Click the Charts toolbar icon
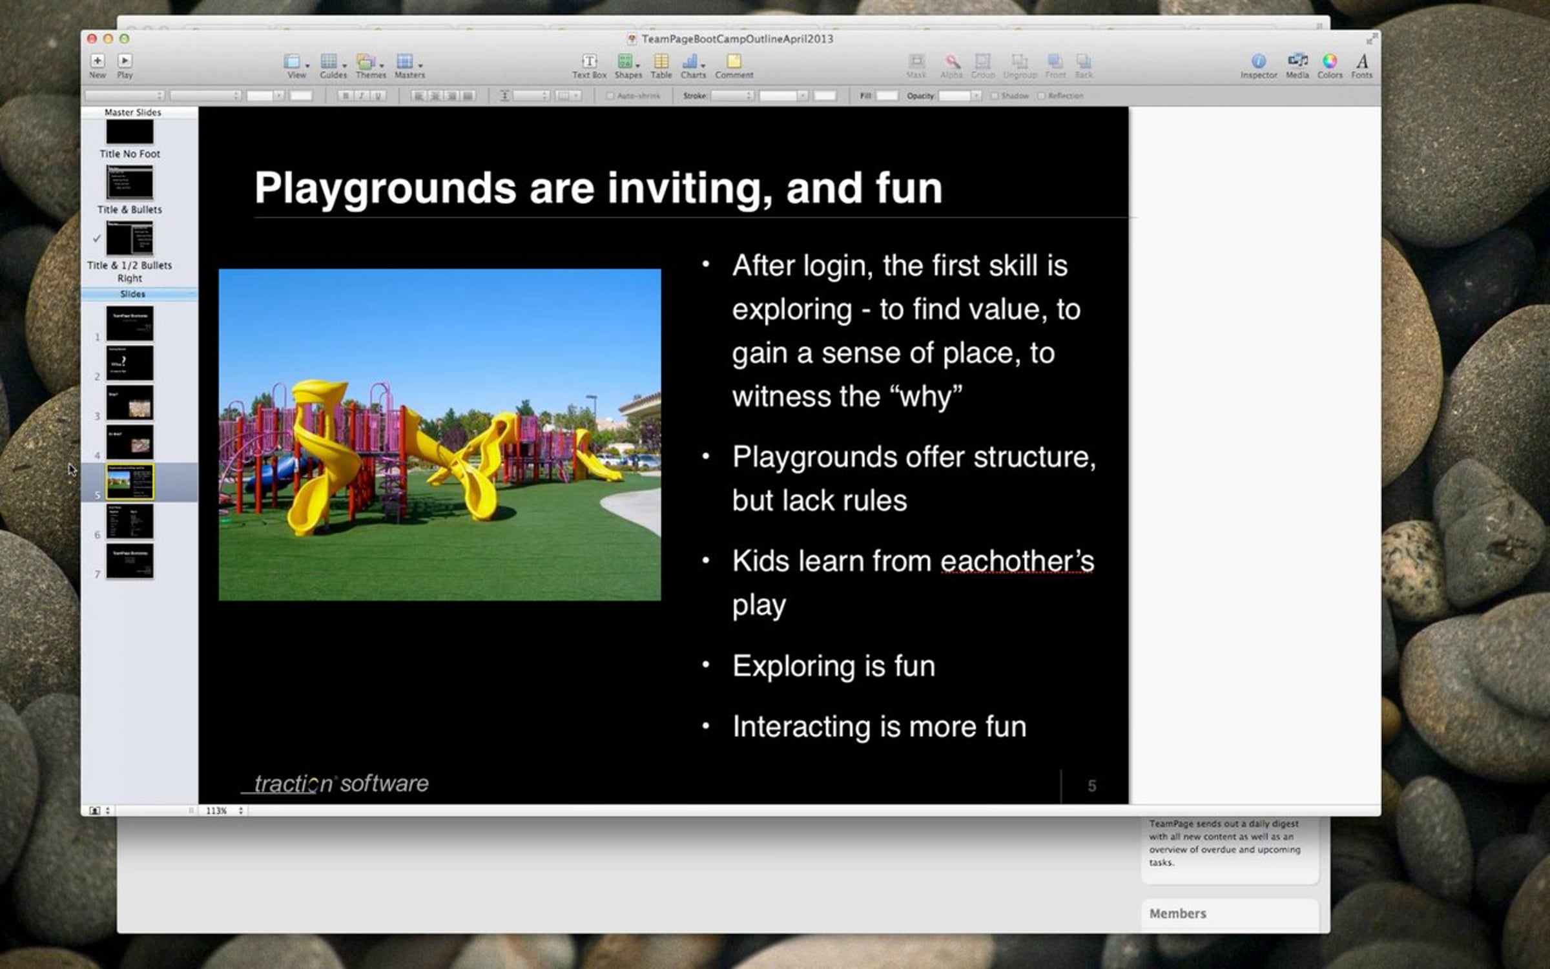Image resolution: width=1550 pixels, height=969 pixels. 690,61
